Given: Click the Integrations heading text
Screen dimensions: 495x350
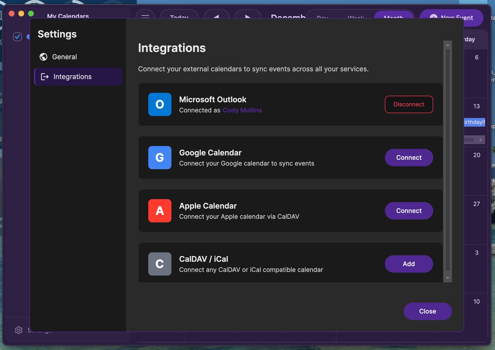Looking at the screenshot, I should click(x=172, y=48).
